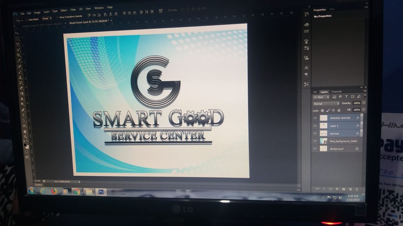Image resolution: width=403 pixels, height=226 pixels.
Task: Select the Background layer thumbnail
Action: [x=323, y=149]
